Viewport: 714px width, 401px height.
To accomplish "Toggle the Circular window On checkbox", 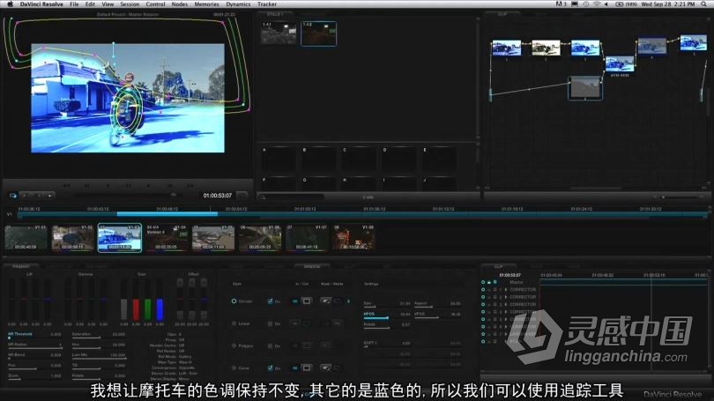I will 270,301.
